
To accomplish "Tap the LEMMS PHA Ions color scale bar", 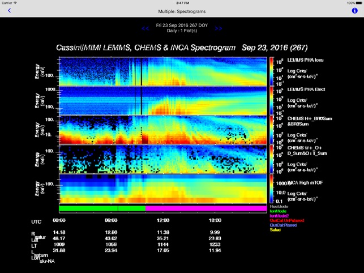I will click(271, 71).
